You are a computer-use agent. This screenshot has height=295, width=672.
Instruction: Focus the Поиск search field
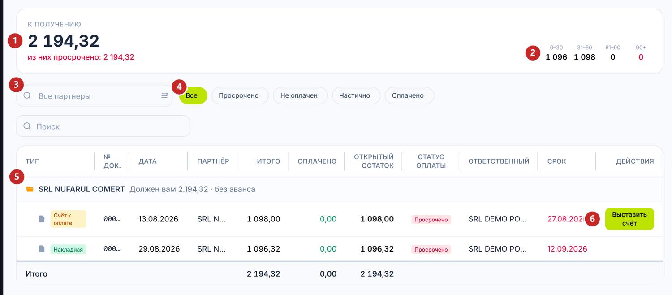(103, 126)
